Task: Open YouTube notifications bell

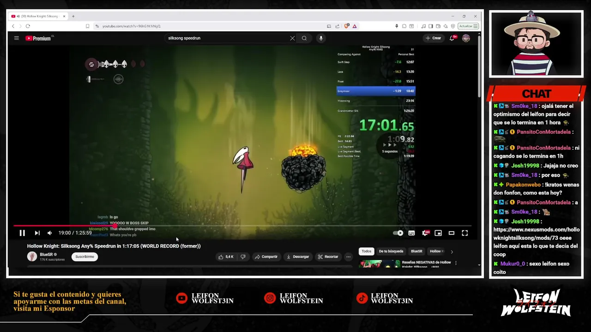Action: point(452,38)
